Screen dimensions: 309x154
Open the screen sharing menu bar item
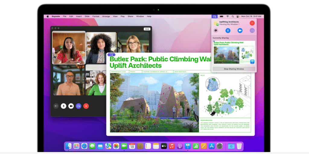point(215,17)
